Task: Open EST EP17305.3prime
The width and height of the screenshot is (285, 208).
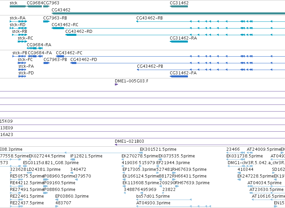Action: (124, 173)
